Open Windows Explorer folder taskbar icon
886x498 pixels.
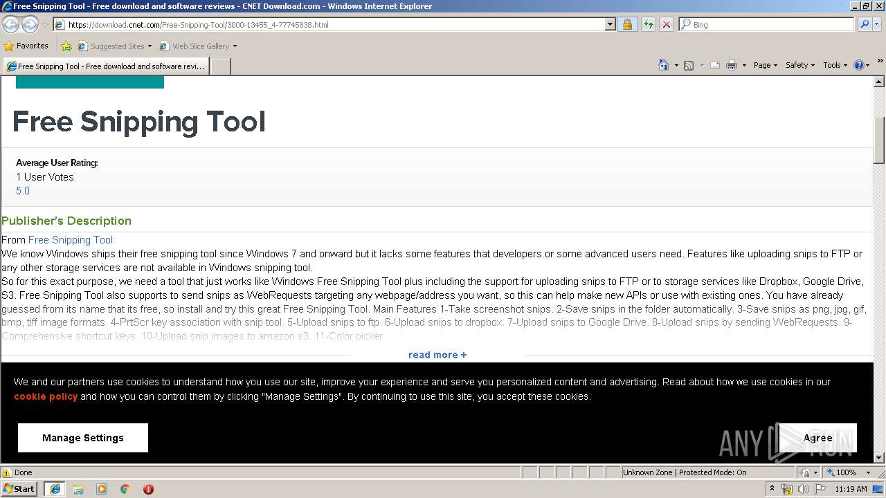(78, 489)
